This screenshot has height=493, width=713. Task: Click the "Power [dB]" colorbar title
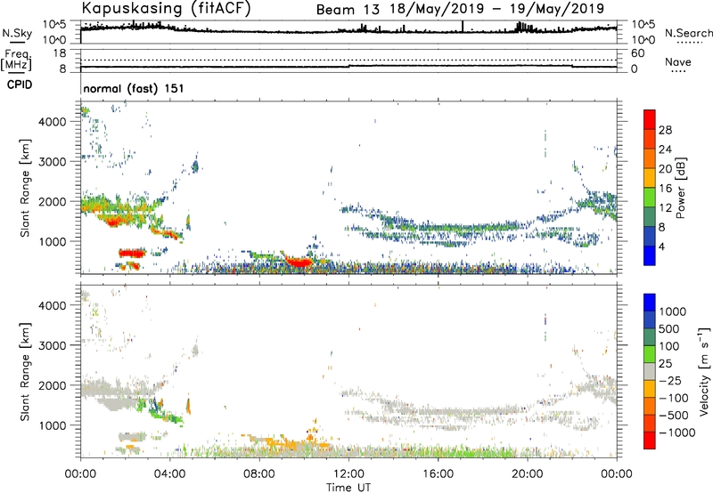pos(681,188)
